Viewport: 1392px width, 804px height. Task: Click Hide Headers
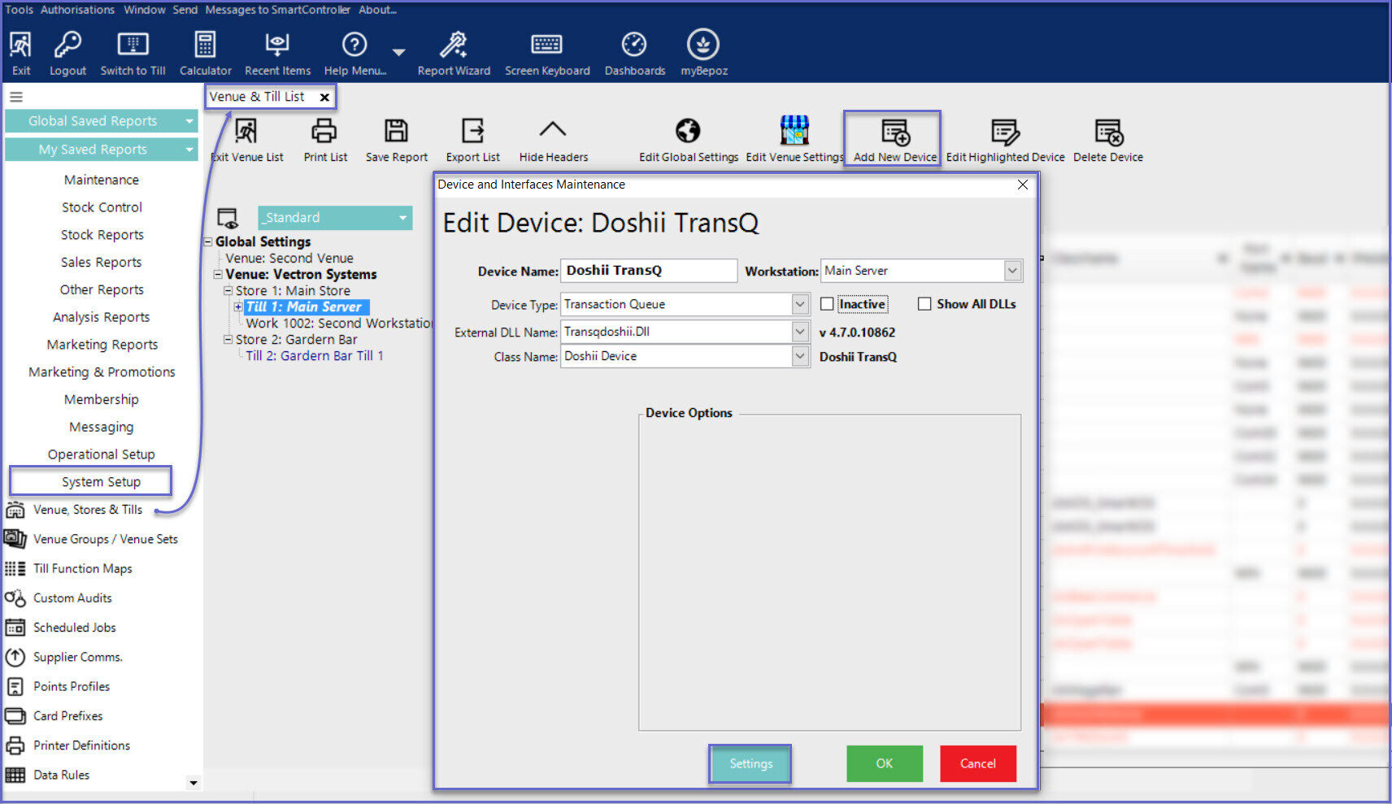point(553,140)
